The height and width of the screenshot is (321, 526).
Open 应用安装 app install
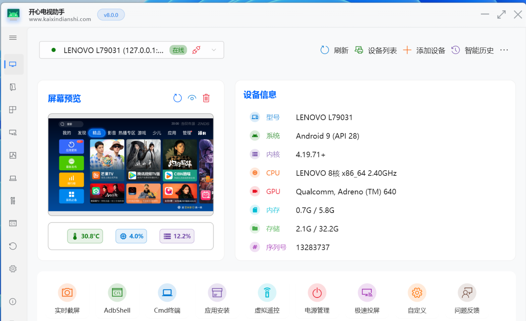pyautogui.click(x=217, y=298)
